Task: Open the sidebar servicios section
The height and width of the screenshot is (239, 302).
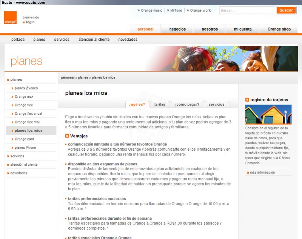Action: [x=31, y=156]
